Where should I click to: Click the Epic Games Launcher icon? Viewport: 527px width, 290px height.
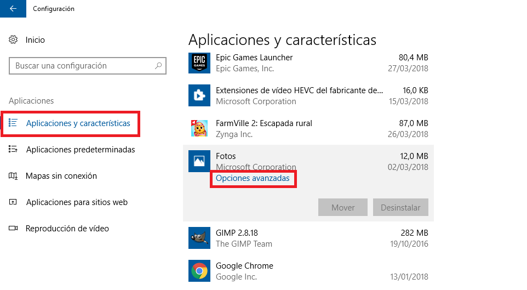[x=199, y=63]
